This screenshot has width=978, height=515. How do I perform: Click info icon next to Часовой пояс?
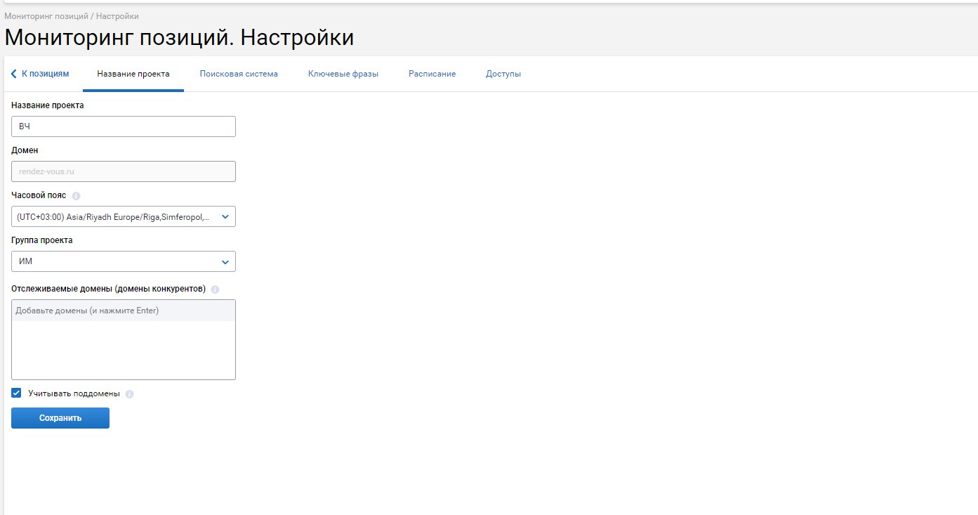coord(77,196)
